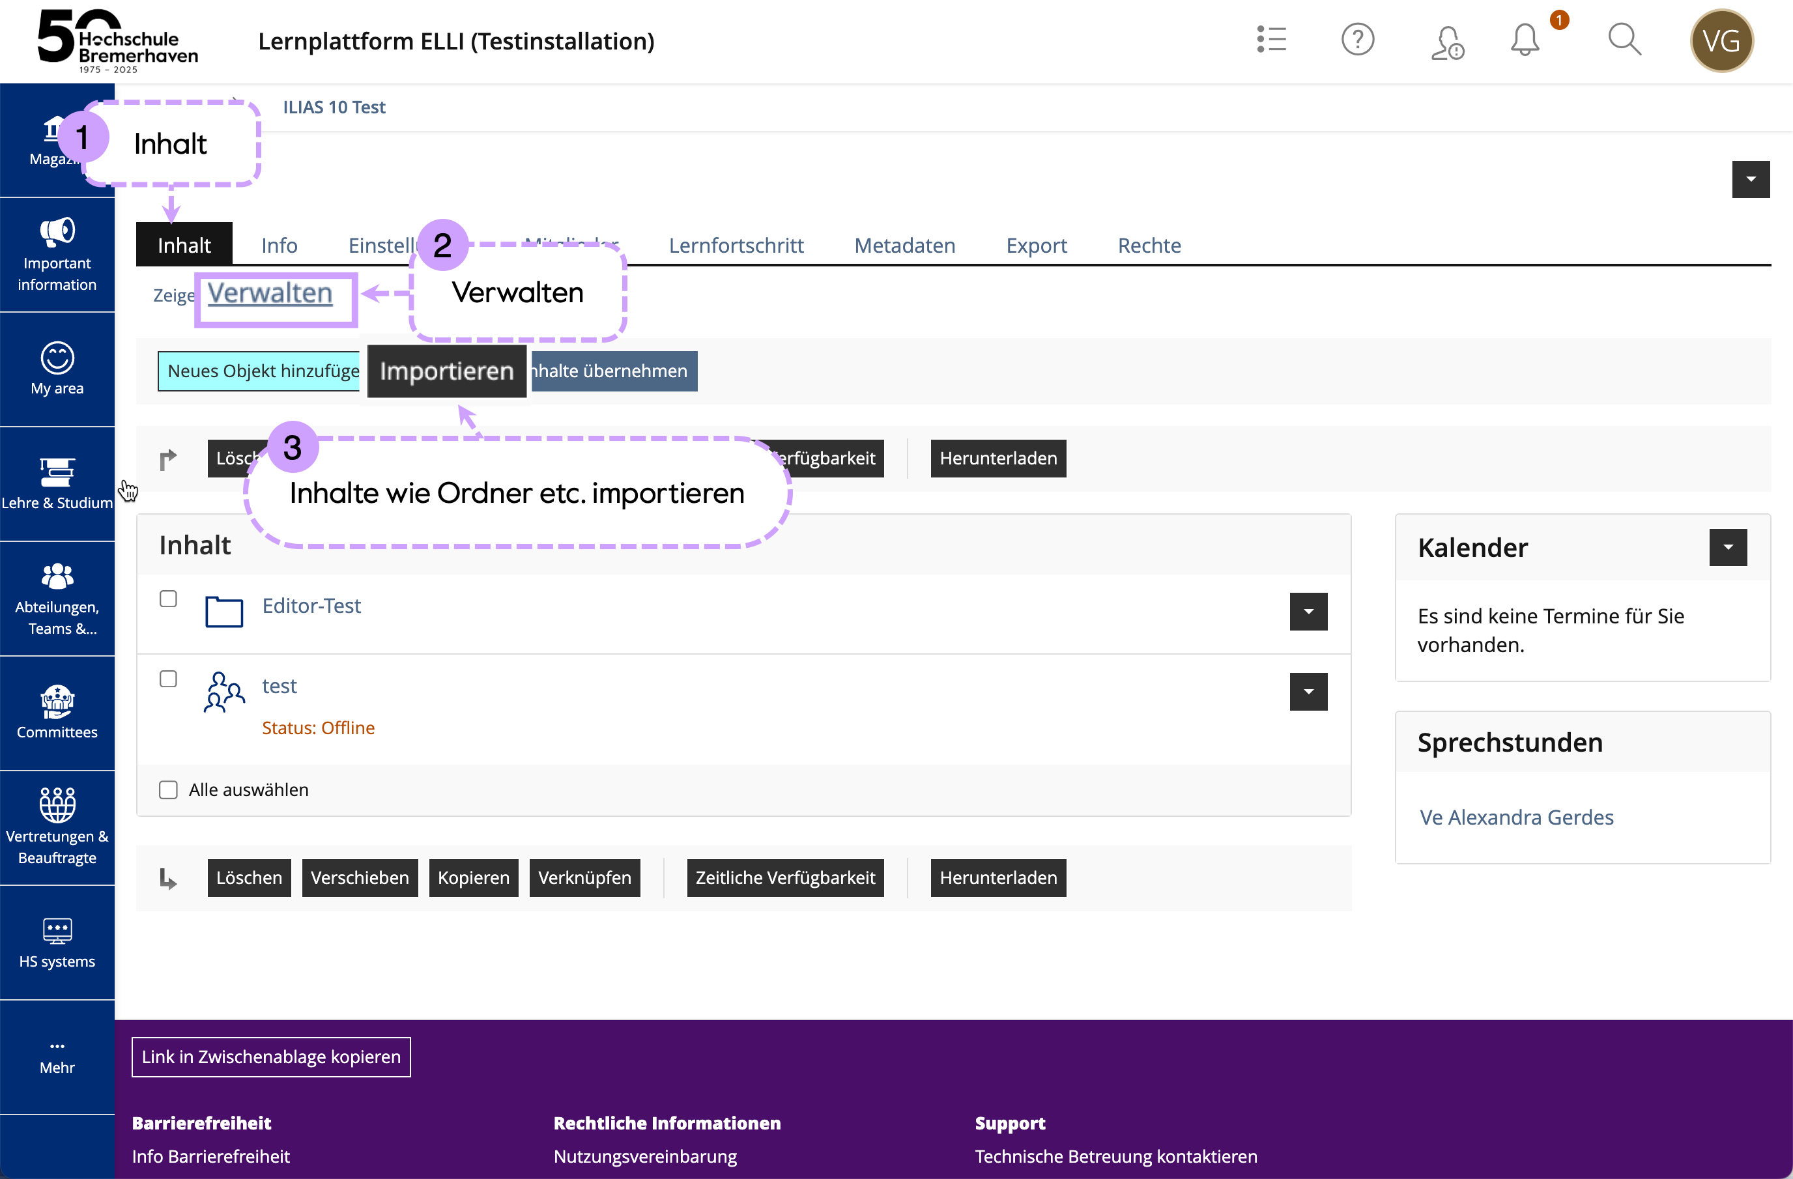
Task: Open the list view icon in header
Action: click(x=1272, y=40)
